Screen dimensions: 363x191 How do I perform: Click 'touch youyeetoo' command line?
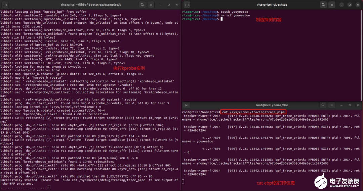point(234,12)
